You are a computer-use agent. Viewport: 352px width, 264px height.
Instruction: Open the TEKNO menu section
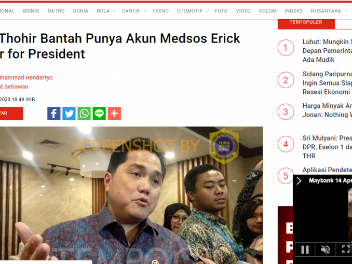pos(160,11)
